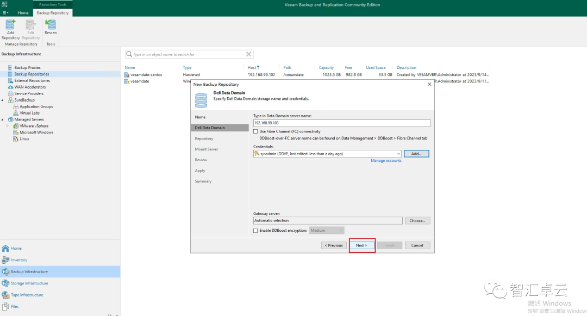Close the New Backup Repository dialog
Viewport: 587px width, 316px height.
(x=429, y=84)
